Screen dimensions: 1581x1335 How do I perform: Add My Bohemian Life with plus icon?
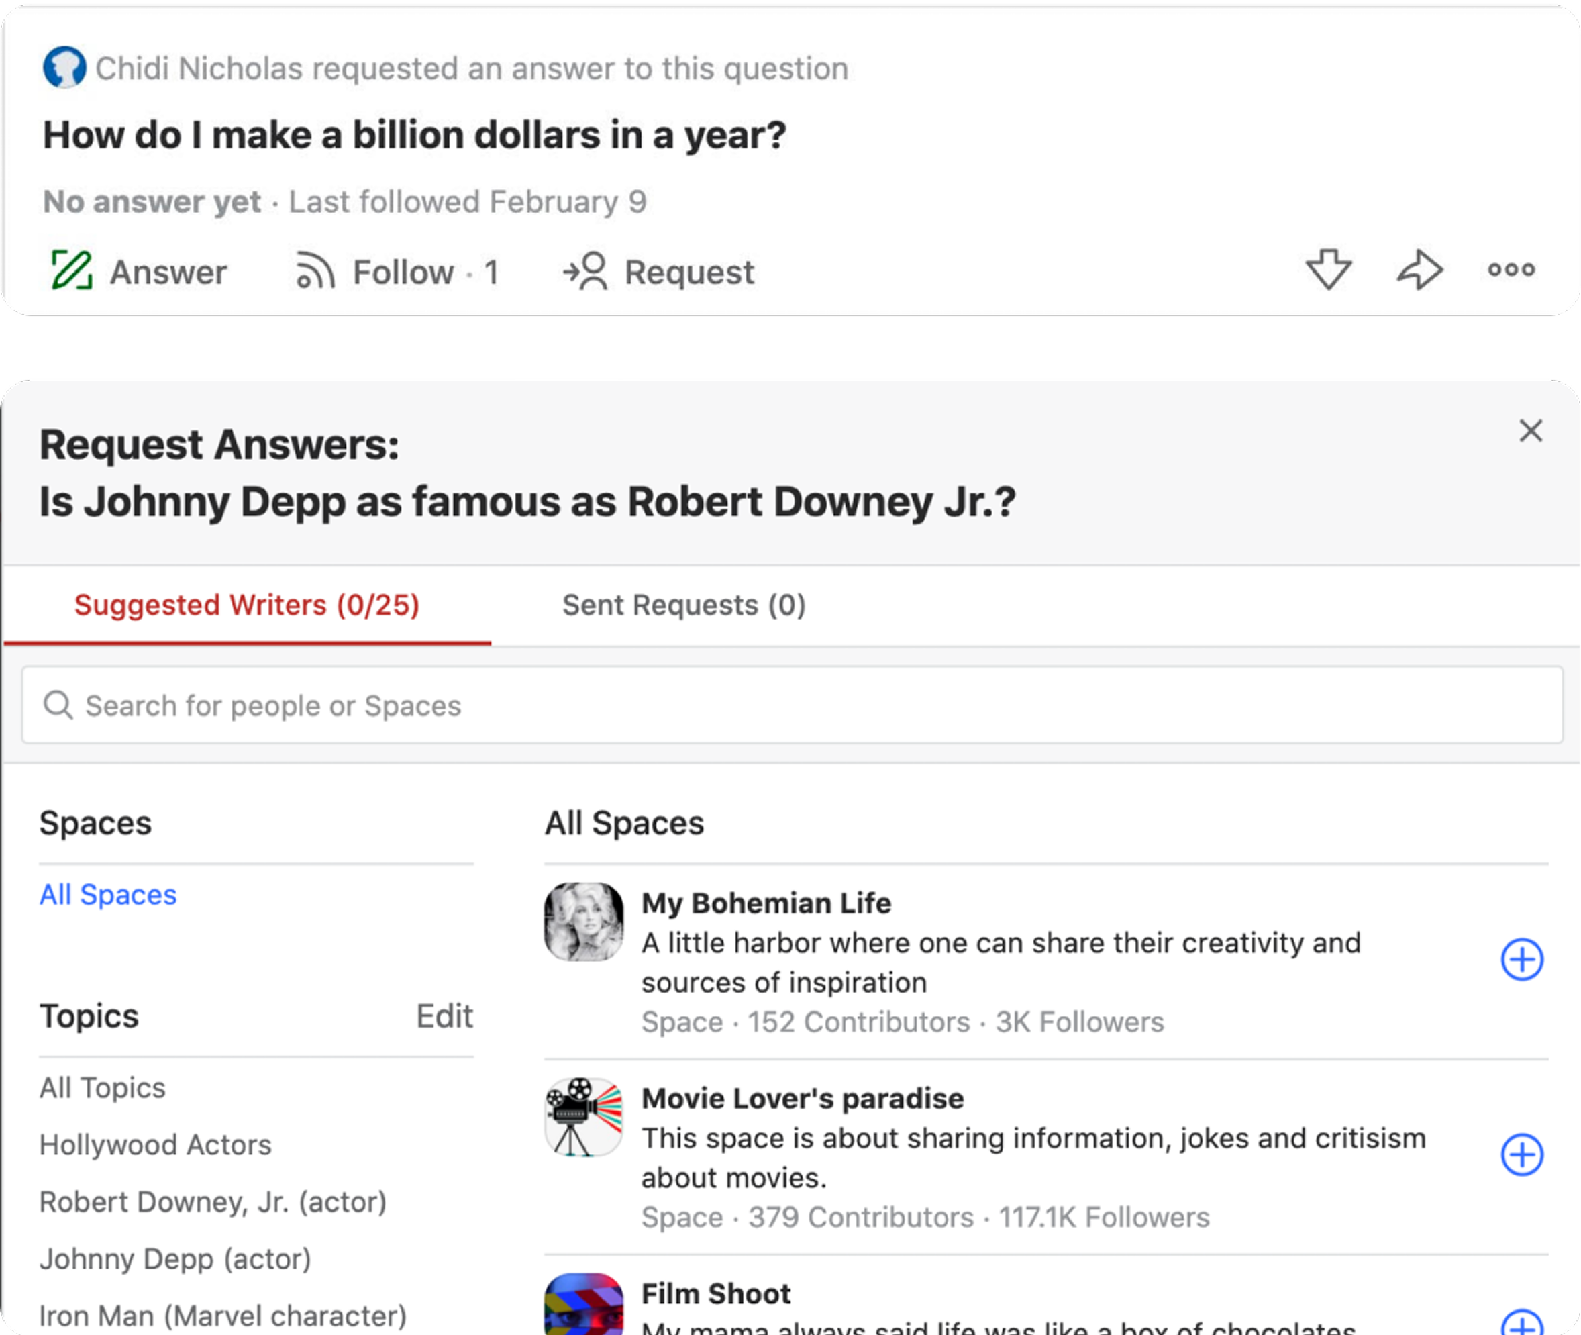click(x=1521, y=960)
